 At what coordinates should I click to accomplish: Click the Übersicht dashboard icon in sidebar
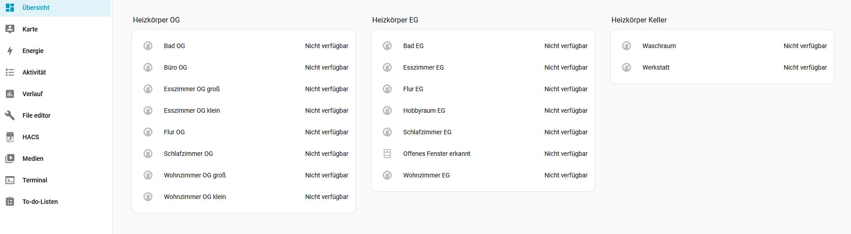pyautogui.click(x=10, y=8)
